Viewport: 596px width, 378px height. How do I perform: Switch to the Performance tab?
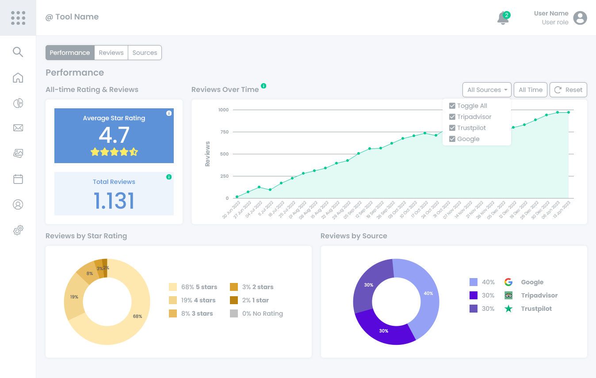coord(70,53)
